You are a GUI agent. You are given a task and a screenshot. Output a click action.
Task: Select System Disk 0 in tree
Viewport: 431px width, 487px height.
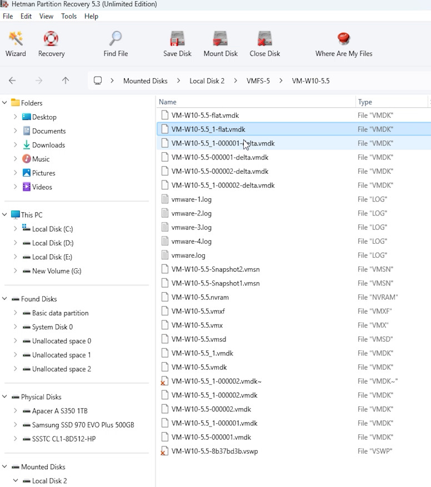pyautogui.click(x=52, y=327)
